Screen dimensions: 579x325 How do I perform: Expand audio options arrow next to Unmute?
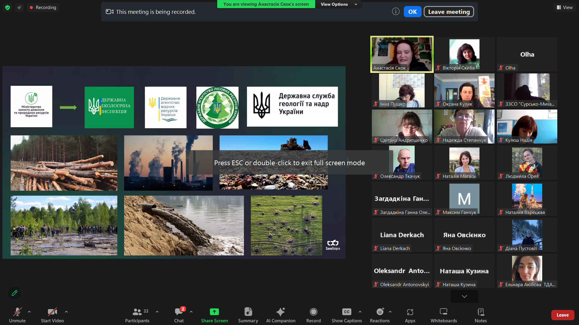(29, 312)
